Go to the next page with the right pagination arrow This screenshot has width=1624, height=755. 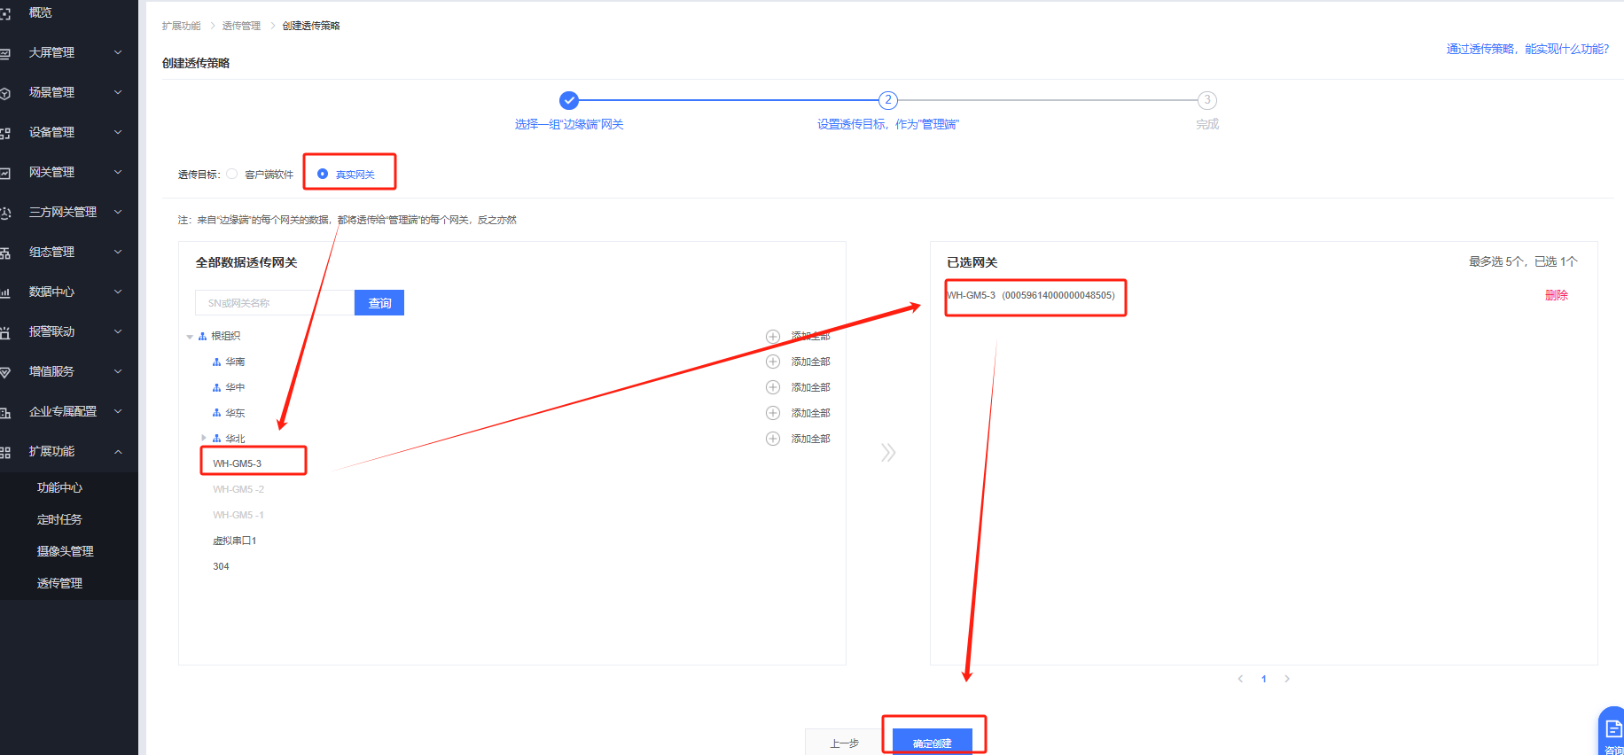(x=1287, y=679)
